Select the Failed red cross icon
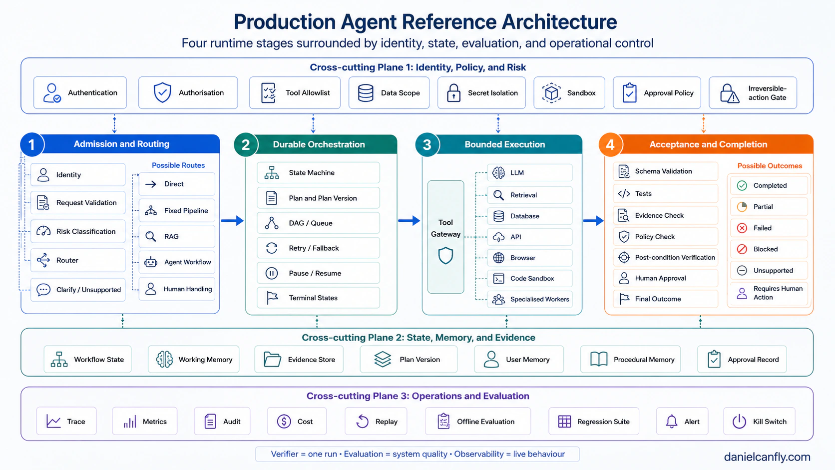 742,228
